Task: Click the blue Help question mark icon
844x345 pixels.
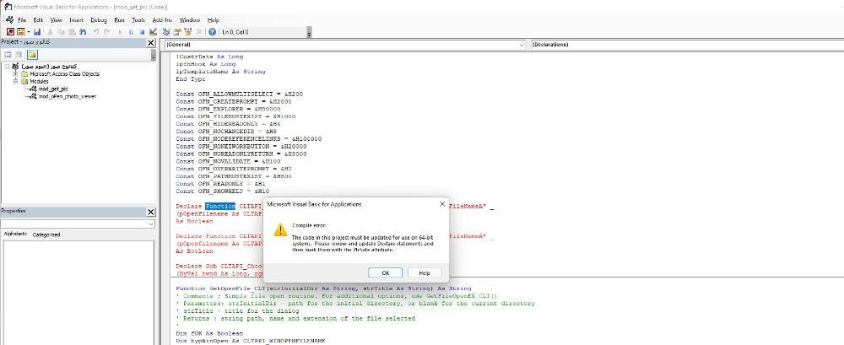Action: point(212,32)
